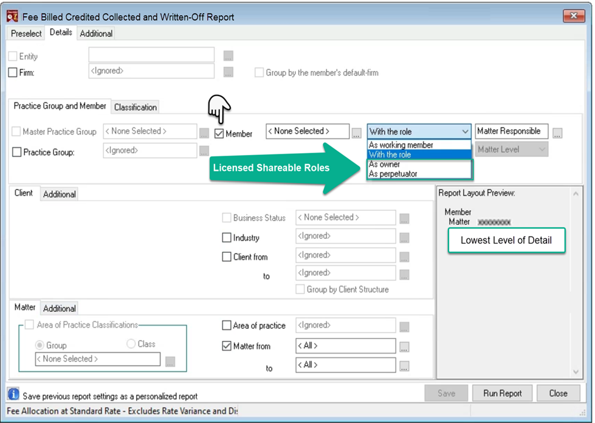The height and width of the screenshot is (423, 595).
Task: Click the application icon in the title bar
Action: tap(13, 16)
